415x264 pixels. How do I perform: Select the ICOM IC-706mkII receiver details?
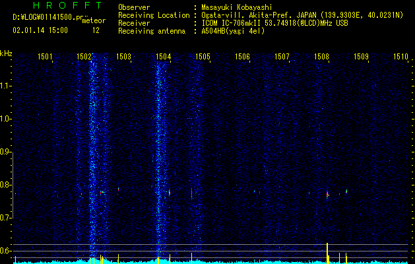click(x=274, y=23)
